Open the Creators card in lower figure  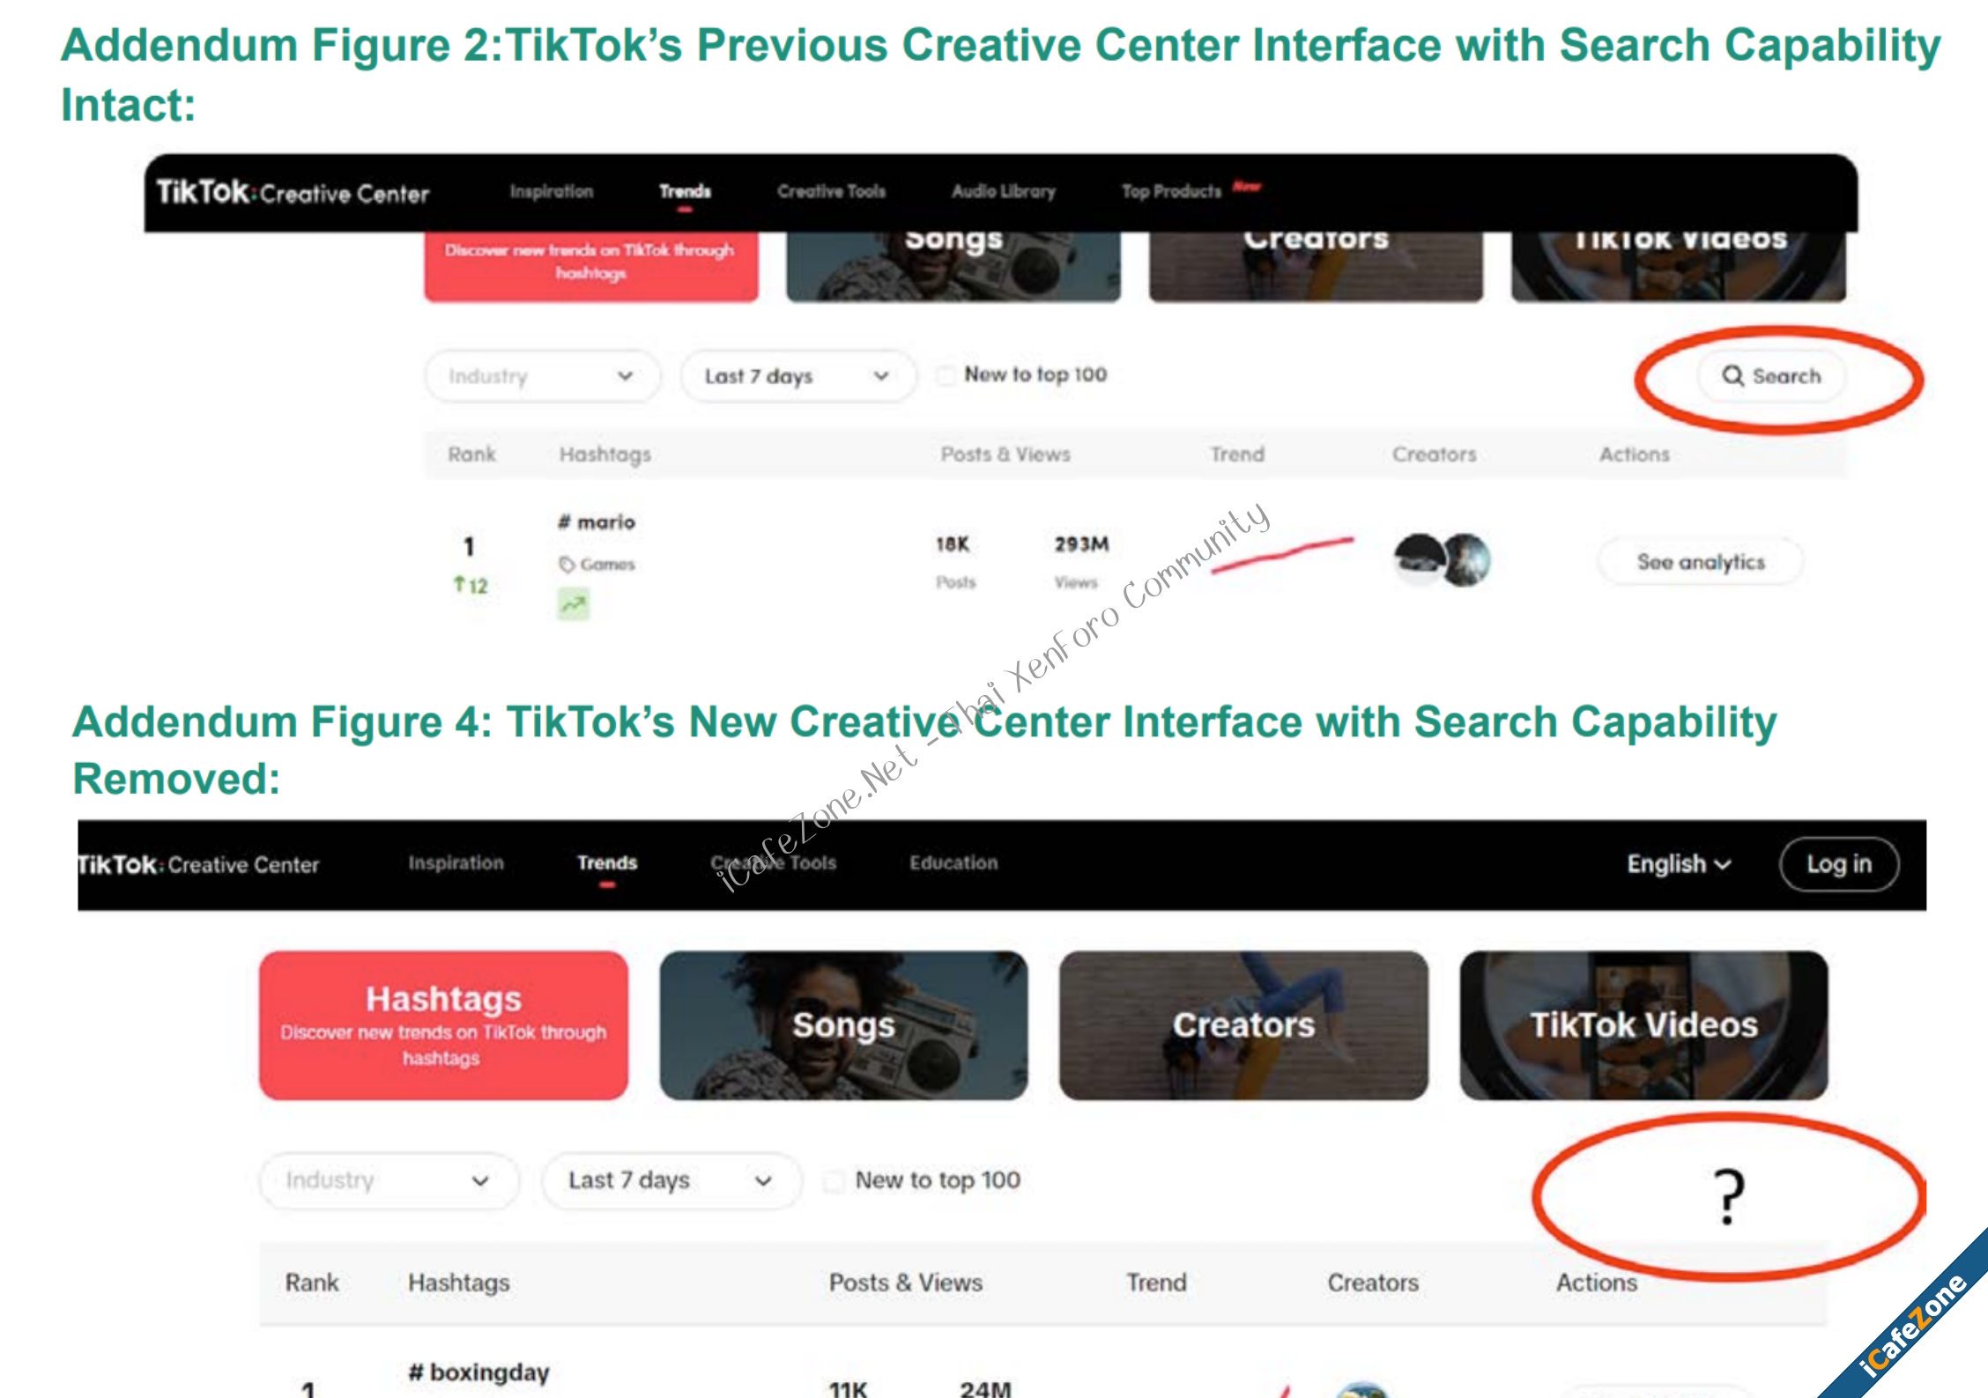click(1243, 1025)
